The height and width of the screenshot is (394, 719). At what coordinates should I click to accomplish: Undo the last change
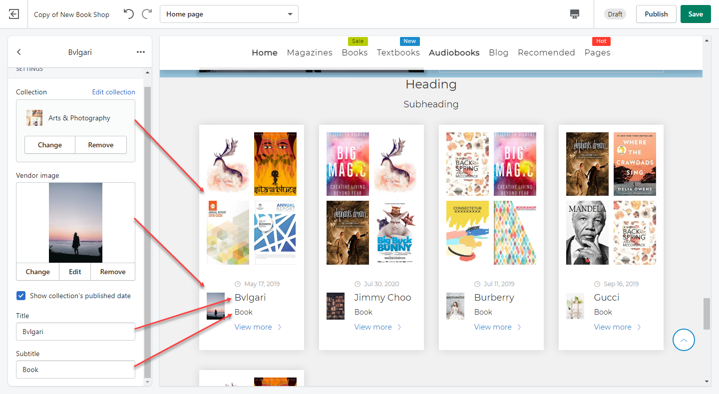tap(129, 14)
